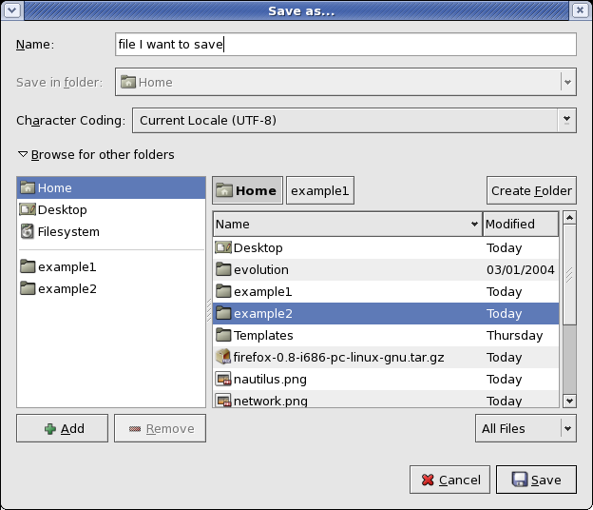The image size is (593, 510).
Task: Click the nautilus.png image file icon
Action: (x=223, y=379)
